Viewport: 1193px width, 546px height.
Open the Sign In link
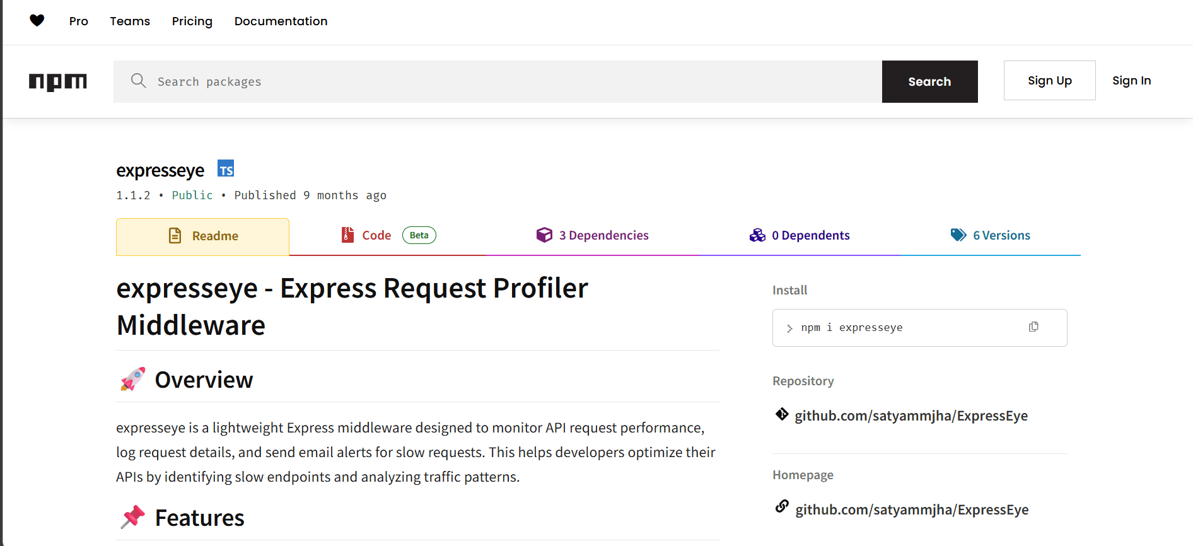(x=1131, y=81)
